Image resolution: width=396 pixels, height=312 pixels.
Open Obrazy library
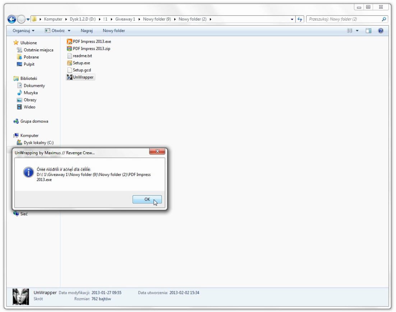click(30, 100)
